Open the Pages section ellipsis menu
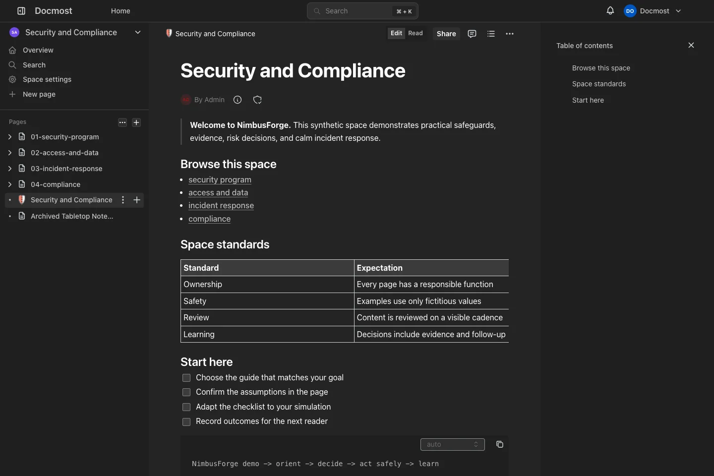 click(x=122, y=122)
